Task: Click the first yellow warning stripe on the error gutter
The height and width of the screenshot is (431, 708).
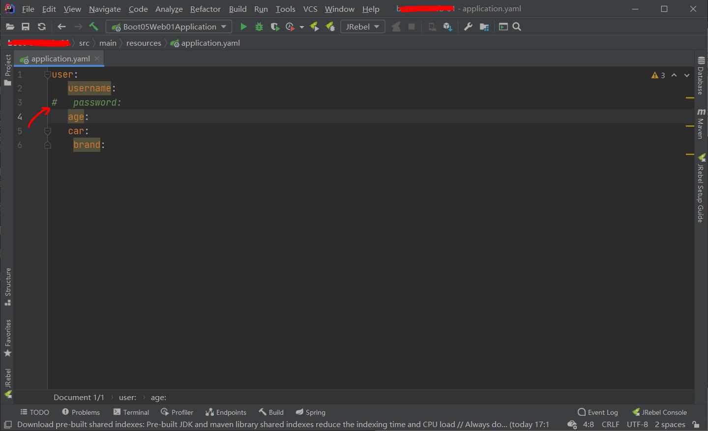Action: [690, 98]
